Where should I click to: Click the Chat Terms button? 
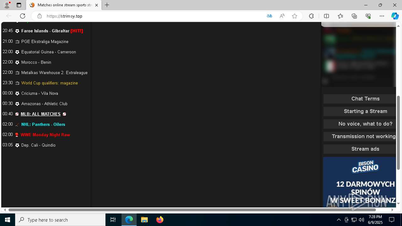pos(360,99)
